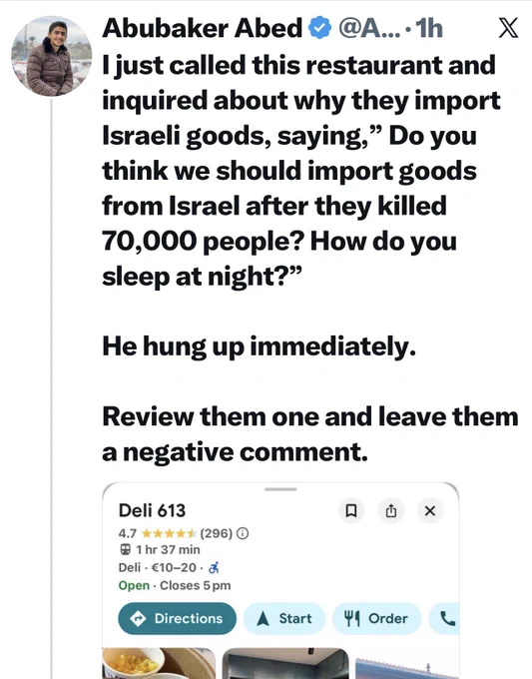
Task: Open the five-star rating reviews
Action: pyautogui.click(x=169, y=533)
